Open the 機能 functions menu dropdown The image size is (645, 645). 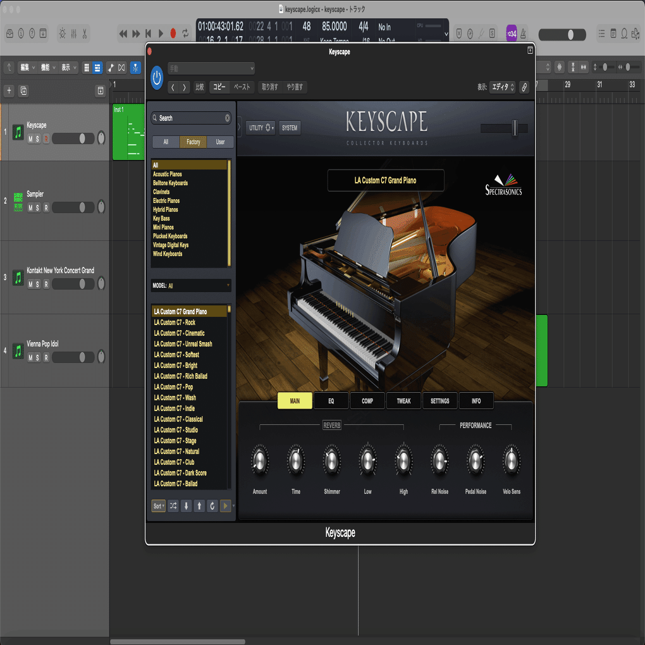coord(47,68)
